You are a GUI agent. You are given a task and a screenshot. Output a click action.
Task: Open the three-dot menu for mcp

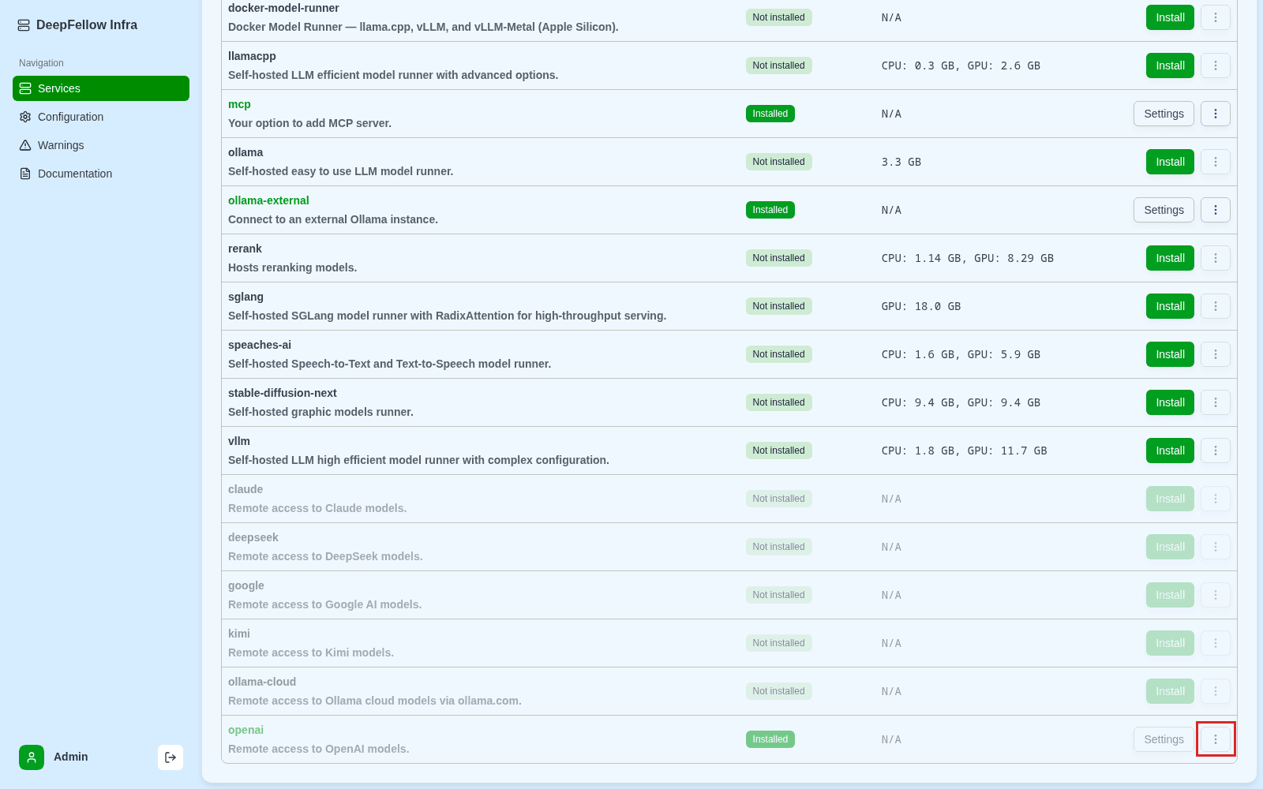coord(1216,114)
